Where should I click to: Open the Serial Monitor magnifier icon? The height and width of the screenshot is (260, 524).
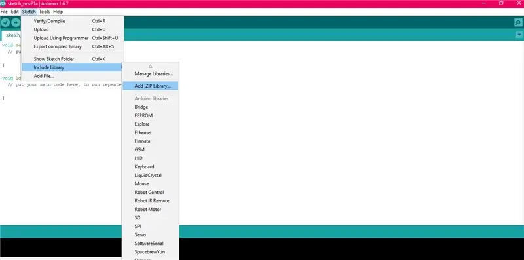(518, 22)
